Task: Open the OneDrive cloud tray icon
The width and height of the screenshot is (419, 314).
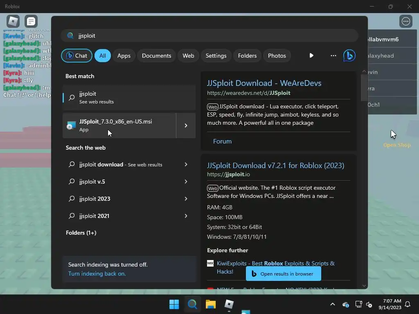Action: [x=345, y=304]
